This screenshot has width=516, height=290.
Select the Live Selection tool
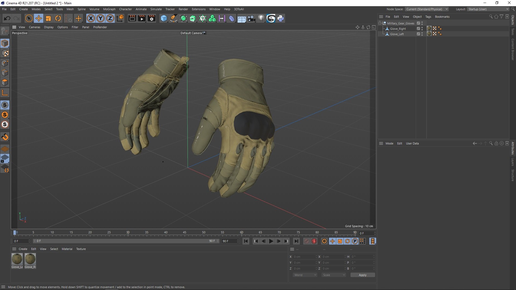pos(29,18)
